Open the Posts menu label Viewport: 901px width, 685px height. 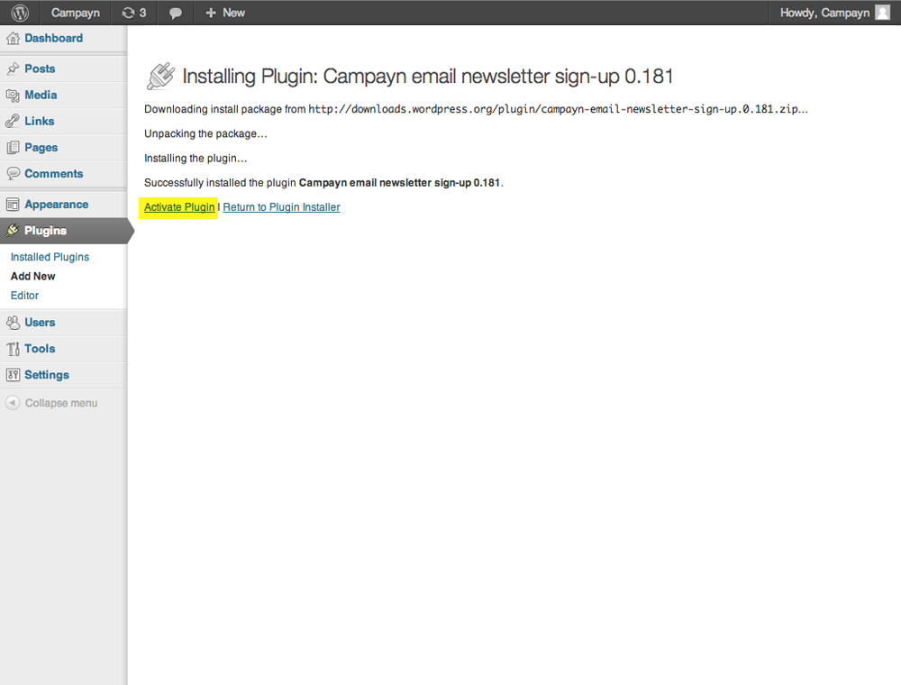(40, 68)
